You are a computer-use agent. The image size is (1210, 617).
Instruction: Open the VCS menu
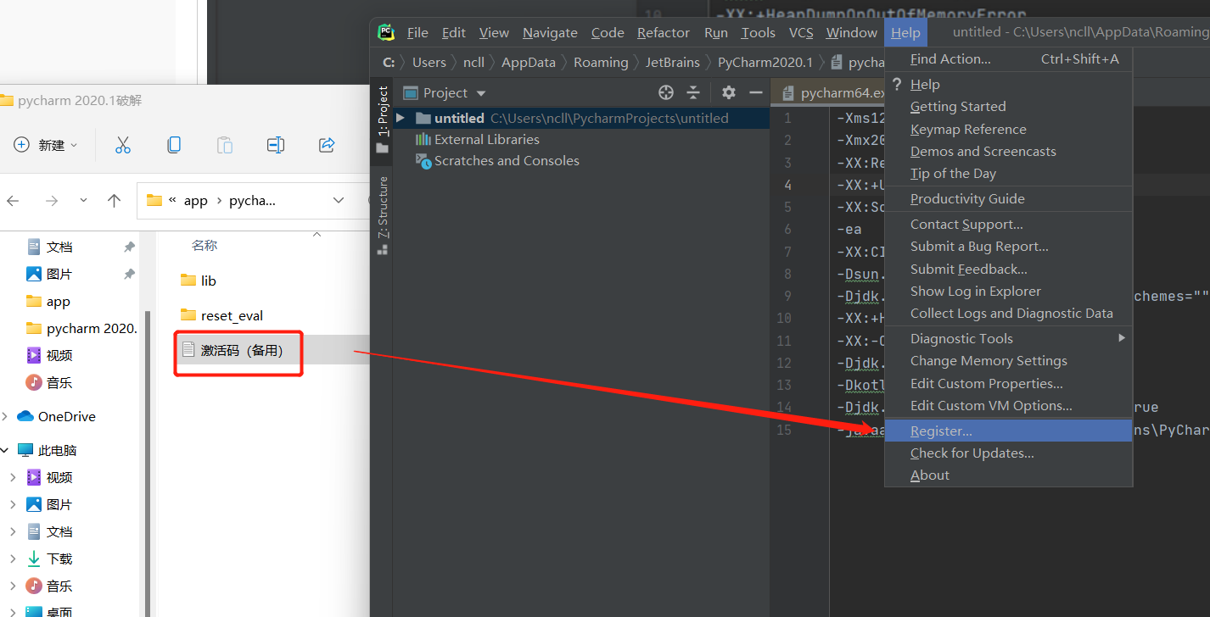coord(801,33)
